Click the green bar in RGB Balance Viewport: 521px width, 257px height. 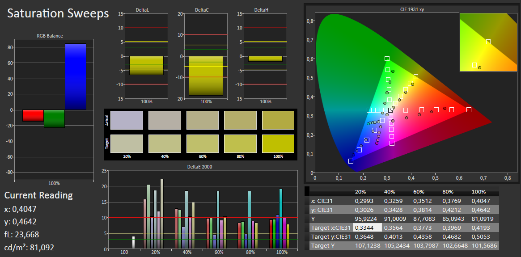click(54, 118)
